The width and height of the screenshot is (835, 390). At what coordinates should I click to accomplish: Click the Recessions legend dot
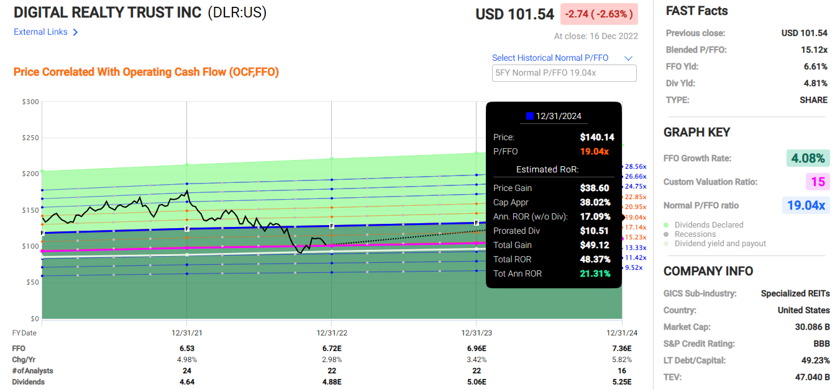click(x=667, y=234)
